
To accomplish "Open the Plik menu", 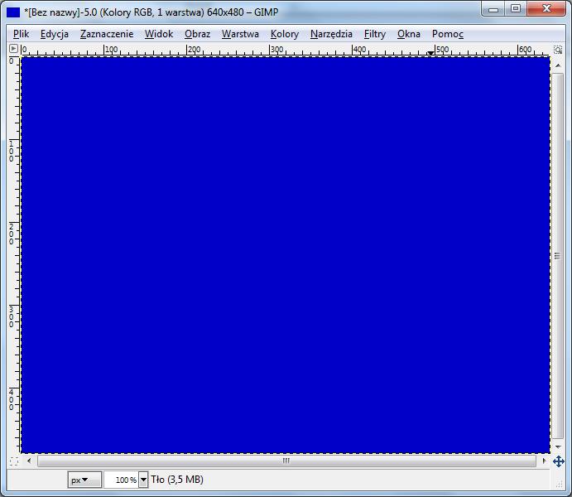I will [21, 34].
